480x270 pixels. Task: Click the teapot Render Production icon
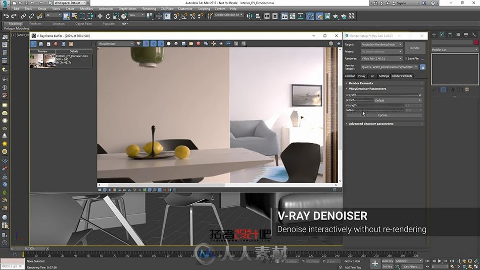point(335,16)
